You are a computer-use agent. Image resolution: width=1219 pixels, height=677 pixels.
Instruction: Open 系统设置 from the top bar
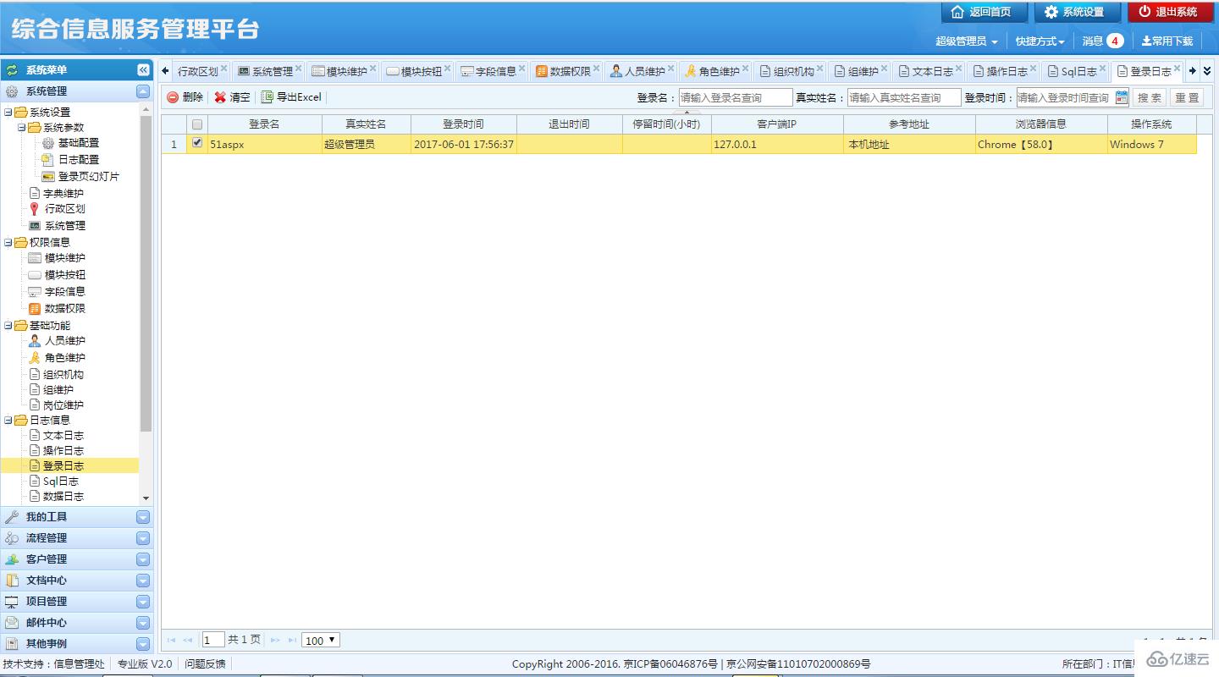(x=1077, y=12)
